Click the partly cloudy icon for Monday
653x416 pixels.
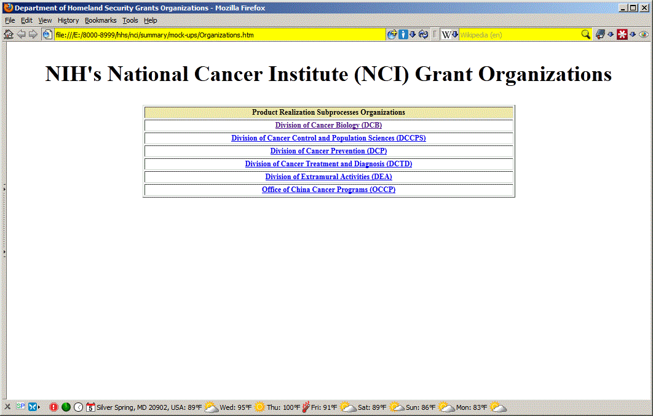click(498, 407)
